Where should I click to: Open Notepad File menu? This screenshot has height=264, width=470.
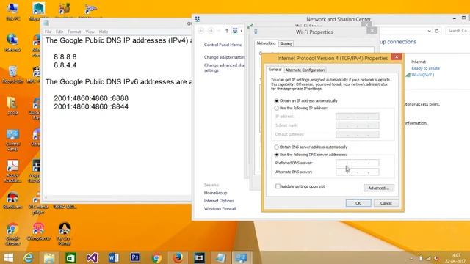click(48, 32)
